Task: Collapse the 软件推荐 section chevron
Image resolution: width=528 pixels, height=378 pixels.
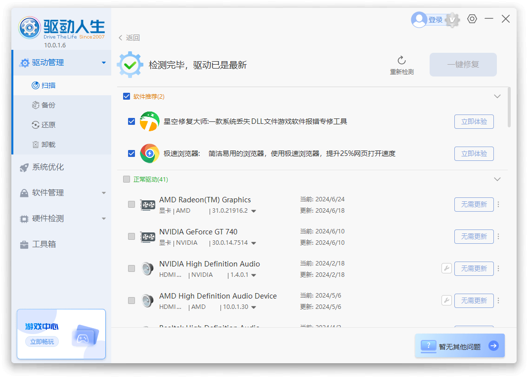Action: tap(497, 96)
